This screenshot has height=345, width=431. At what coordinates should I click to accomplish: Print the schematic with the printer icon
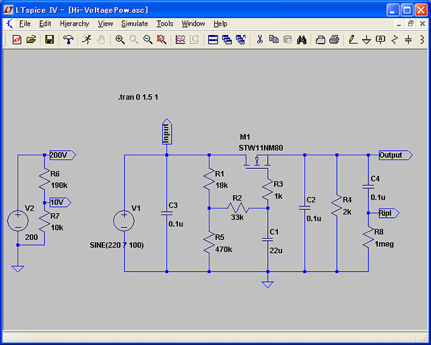tap(334, 40)
